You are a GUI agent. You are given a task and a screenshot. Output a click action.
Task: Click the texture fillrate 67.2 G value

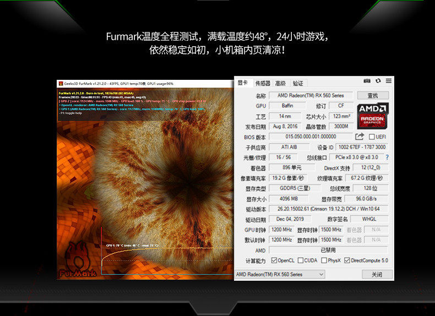(367, 178)
